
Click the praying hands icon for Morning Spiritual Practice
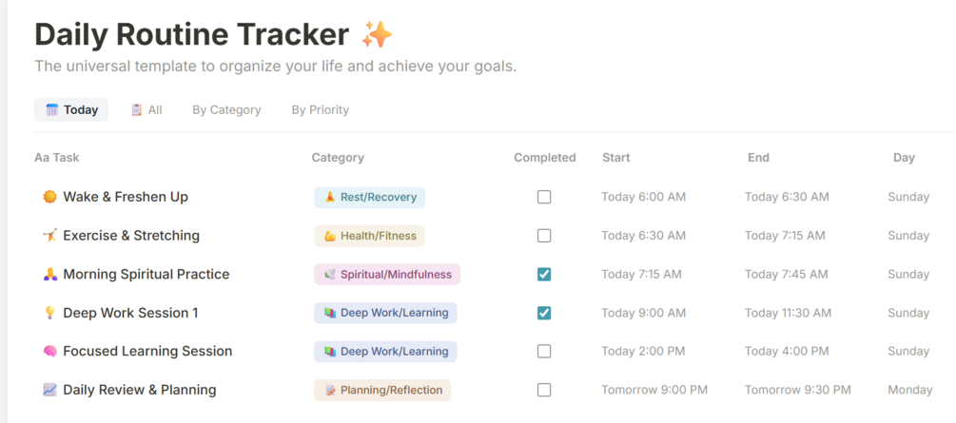point(50,274)
